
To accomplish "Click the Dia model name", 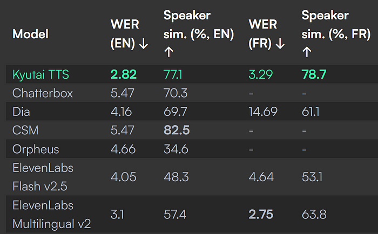I will 21,112.
